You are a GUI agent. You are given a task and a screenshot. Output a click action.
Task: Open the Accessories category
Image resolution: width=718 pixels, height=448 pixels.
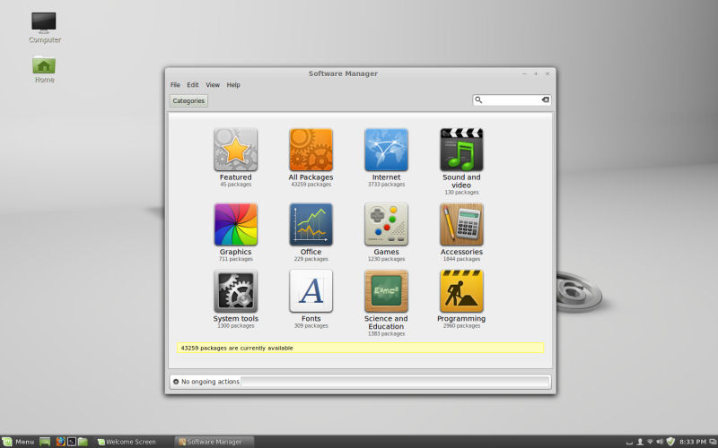(x=461, y=225)
